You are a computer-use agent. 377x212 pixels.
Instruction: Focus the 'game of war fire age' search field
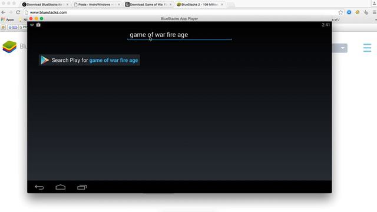(179, 35)
